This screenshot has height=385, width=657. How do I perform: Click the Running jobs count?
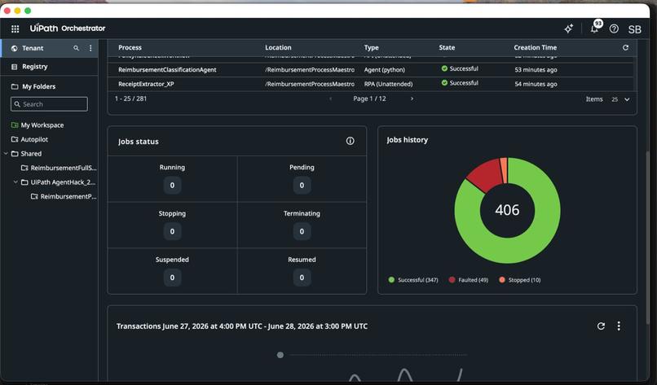click(172, 185)
